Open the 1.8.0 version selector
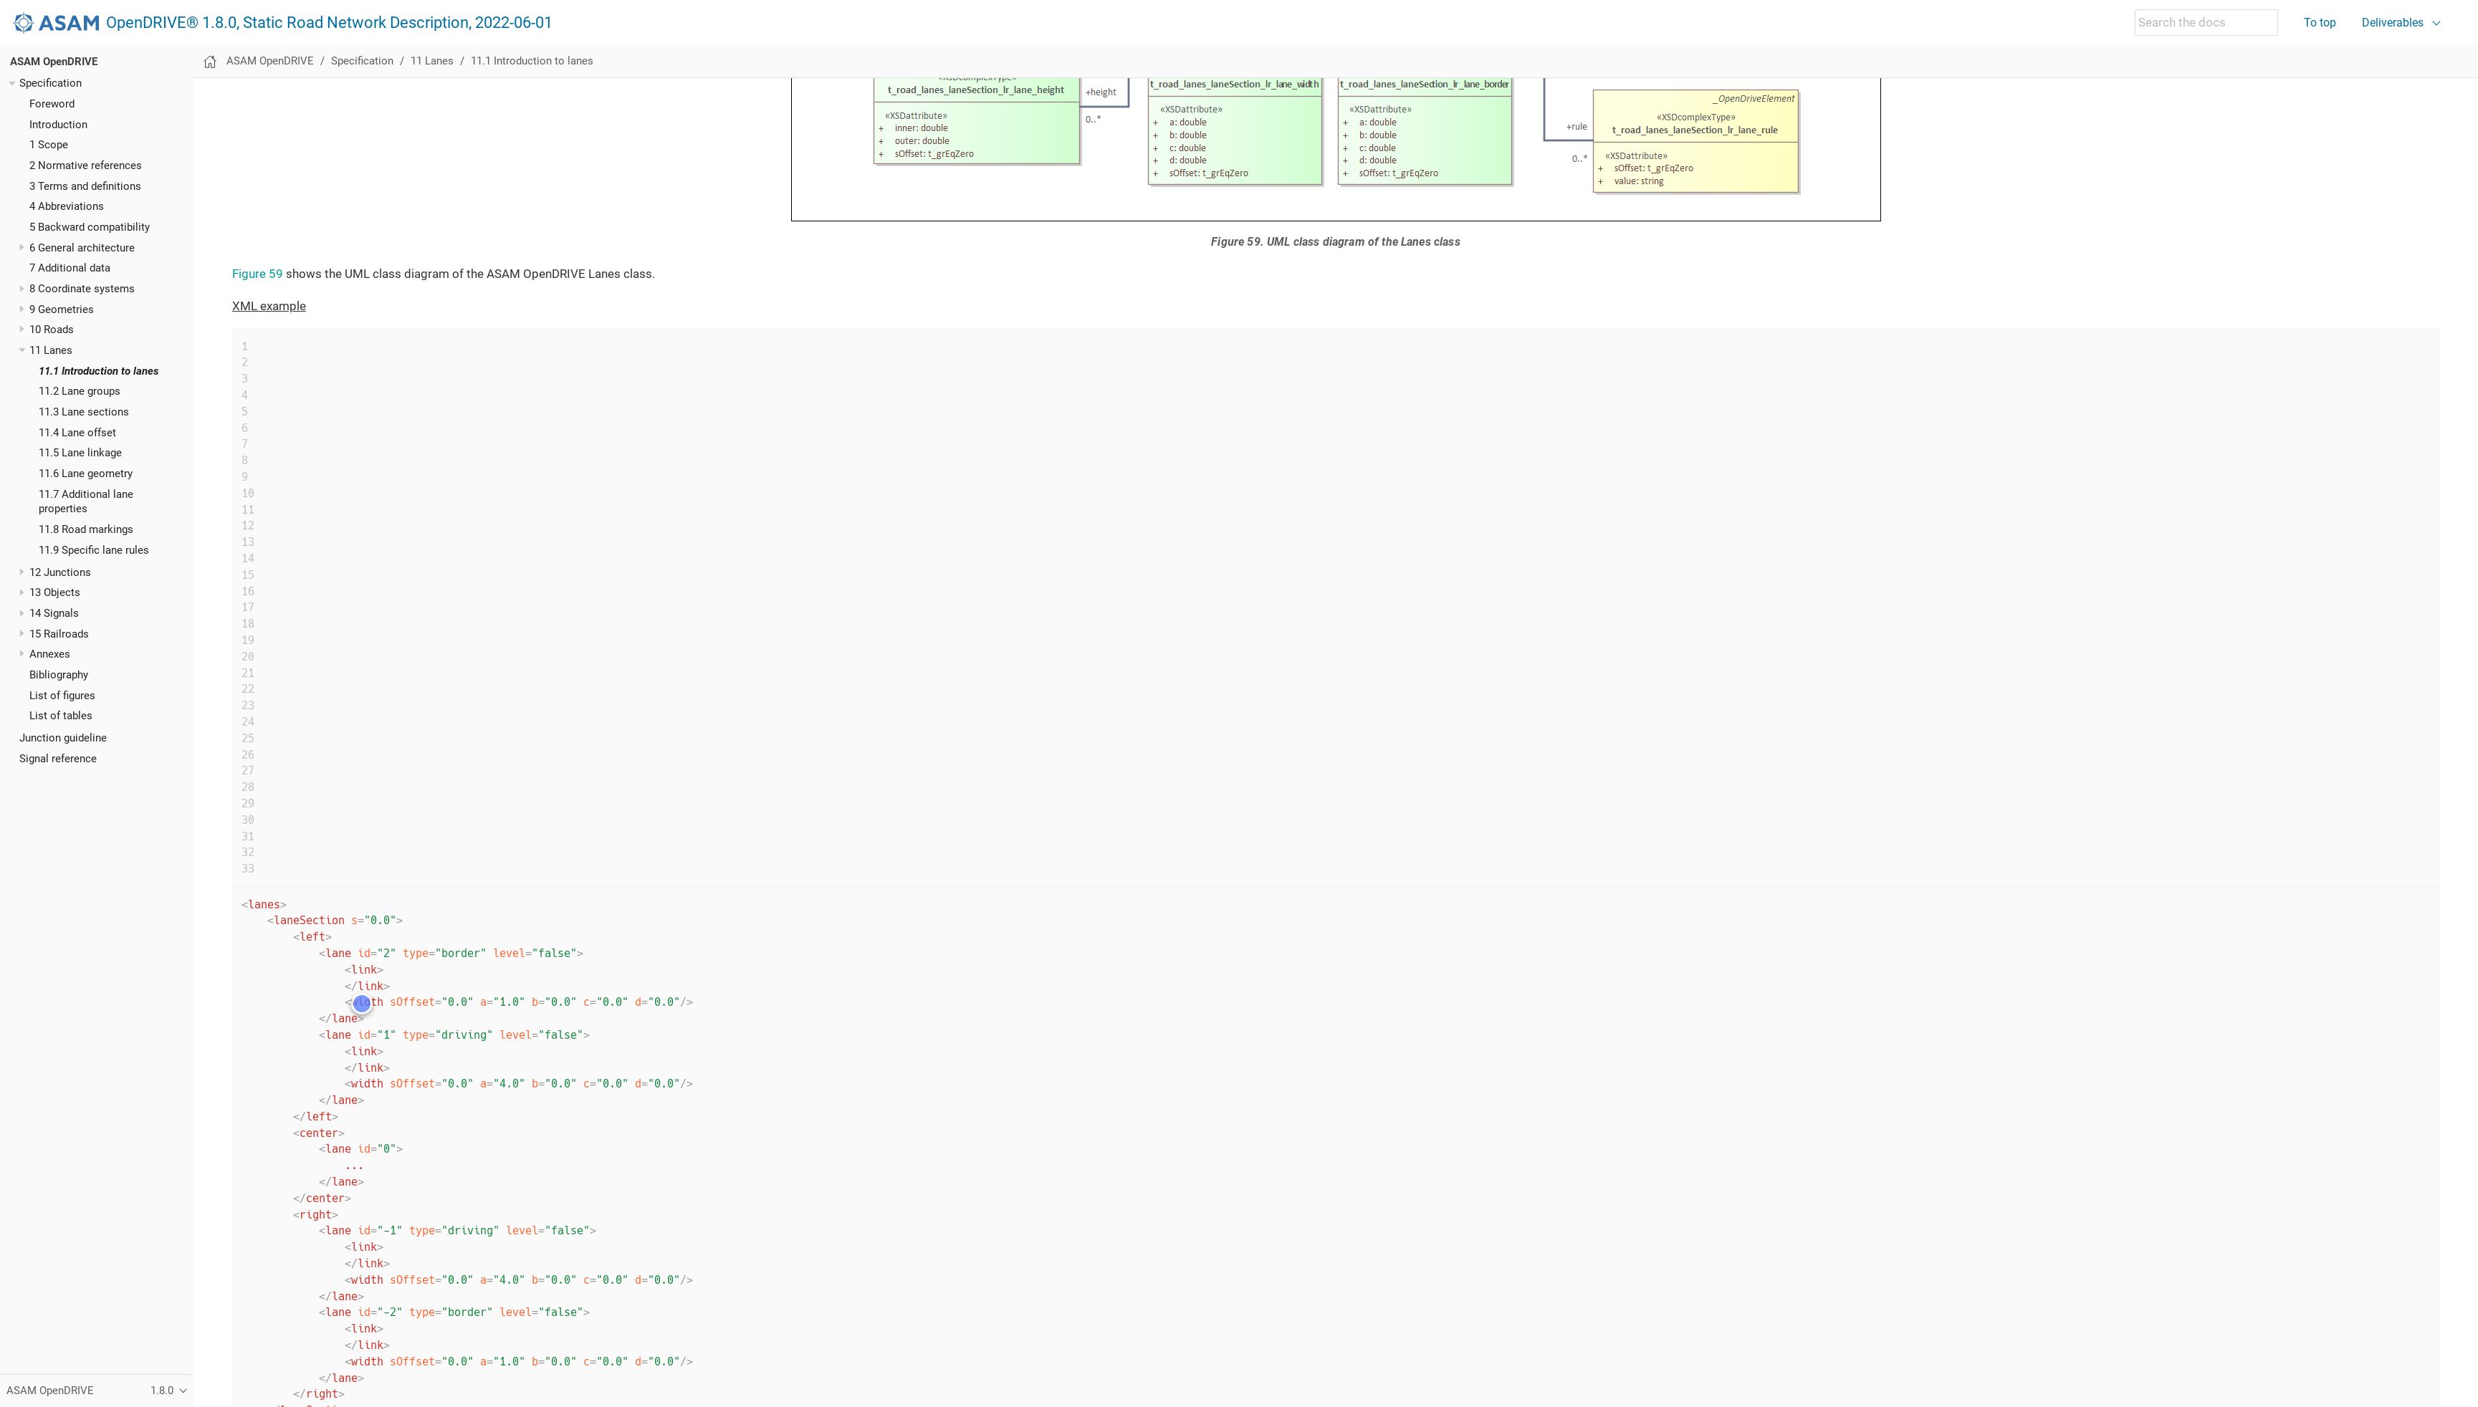Viewport: 2478px width, 1407px height. pos(168,1391)
